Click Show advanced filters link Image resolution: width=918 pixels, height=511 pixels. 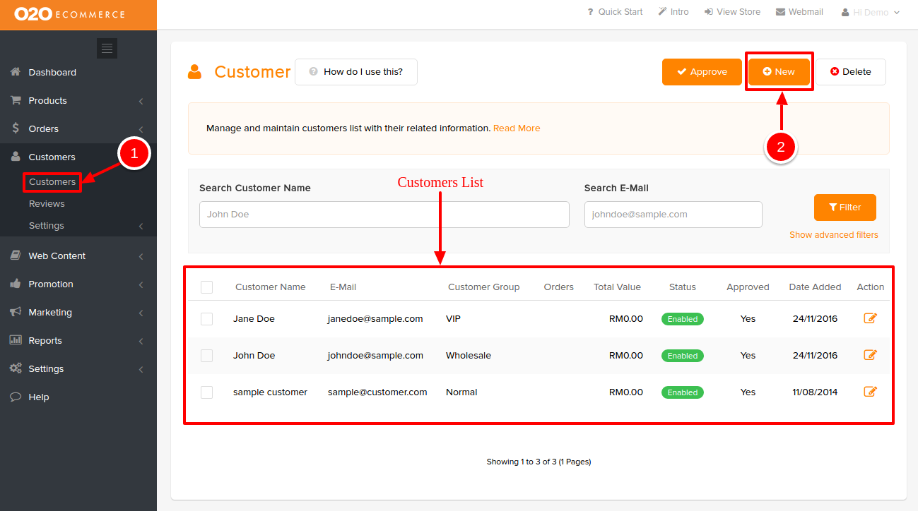click(833, 235)
